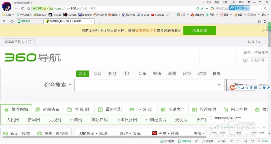This screenshot has height=144, width=271.
Task: Open the skin changer shirt icon in title bar
Action: [249, 2]
